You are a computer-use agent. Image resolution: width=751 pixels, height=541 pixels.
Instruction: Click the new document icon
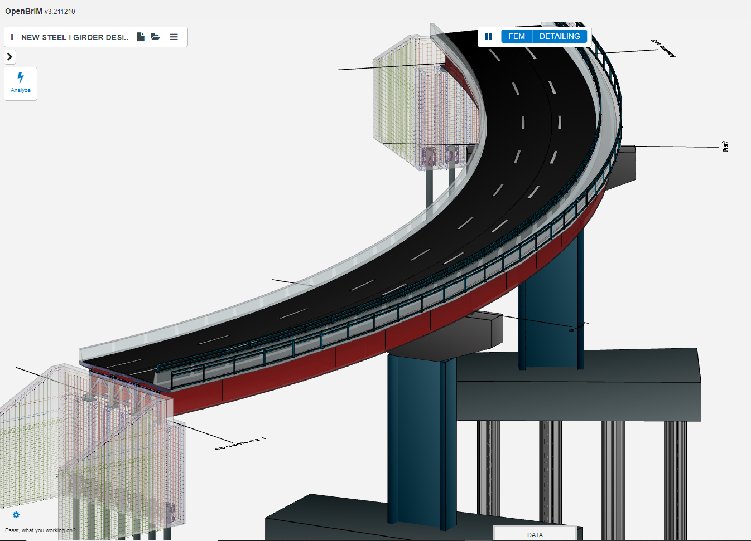pos(141,37)
